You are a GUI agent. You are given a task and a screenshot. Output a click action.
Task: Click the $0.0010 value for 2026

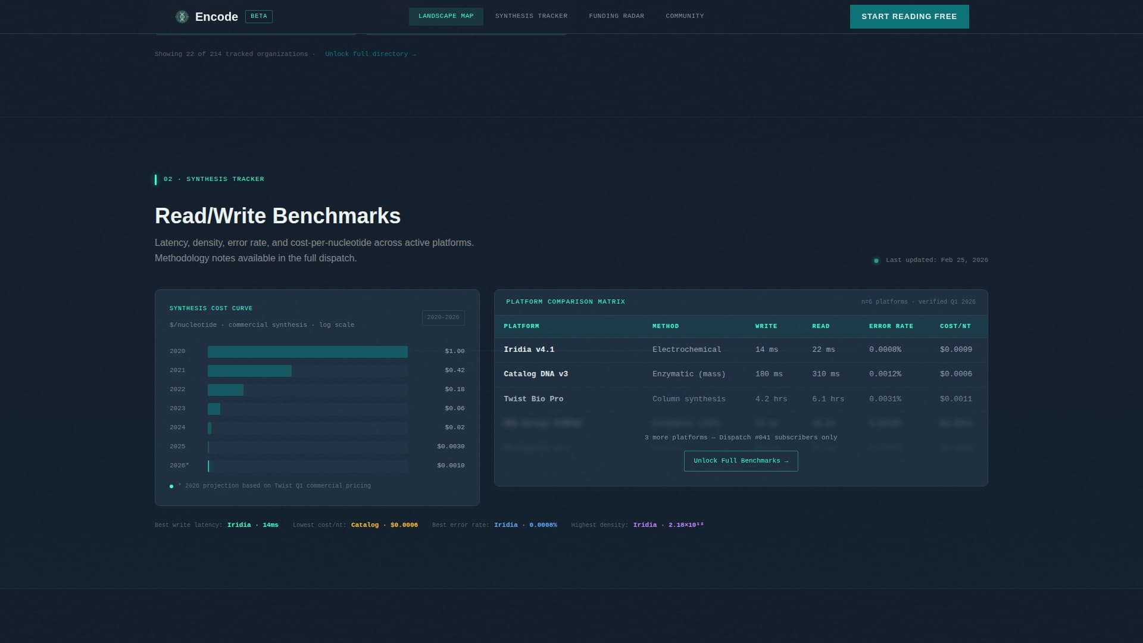(x=451, y=466)
